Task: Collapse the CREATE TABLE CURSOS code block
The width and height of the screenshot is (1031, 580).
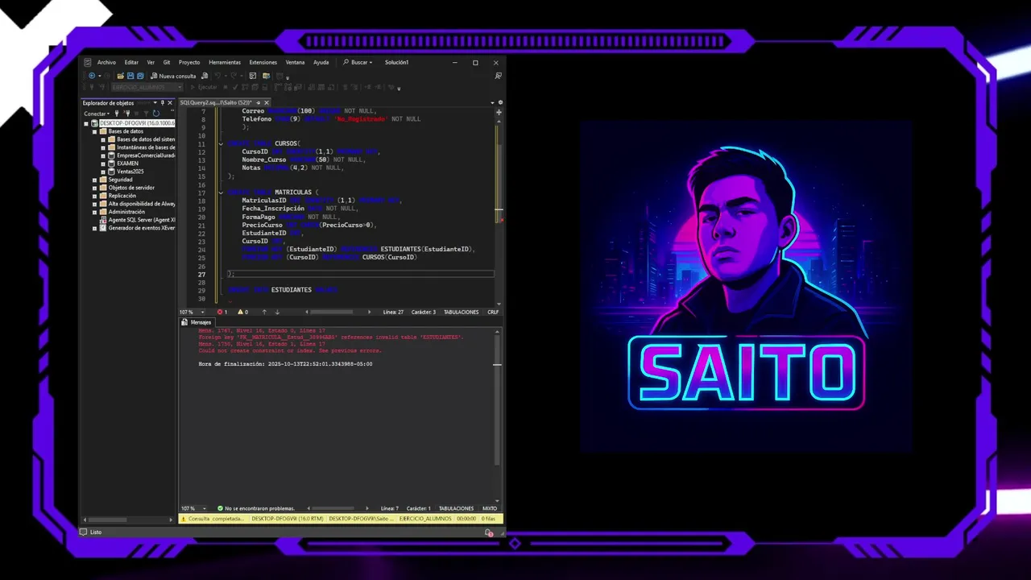Action: click(x=221, y=143)
